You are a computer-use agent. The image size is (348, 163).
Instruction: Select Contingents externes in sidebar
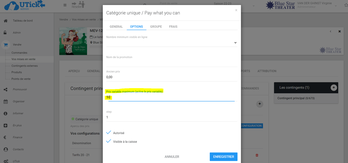click(x=24, y=66)
